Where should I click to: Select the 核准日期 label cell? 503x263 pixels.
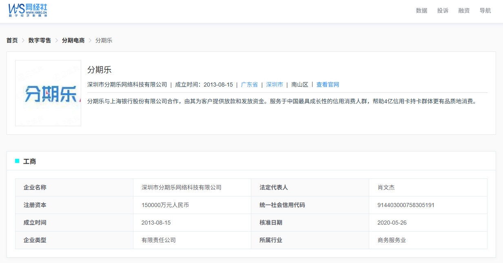coord(310,223)
